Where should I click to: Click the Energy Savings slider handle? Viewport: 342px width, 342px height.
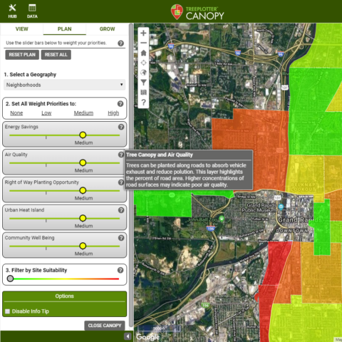tap(83, 135)
